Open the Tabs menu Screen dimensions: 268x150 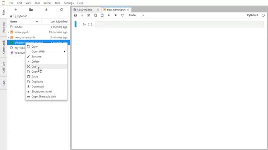click(x=57, y=3)
